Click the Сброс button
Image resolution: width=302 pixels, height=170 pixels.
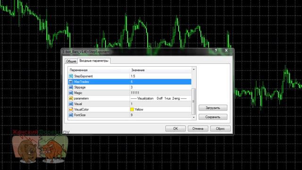pos(220,128)
